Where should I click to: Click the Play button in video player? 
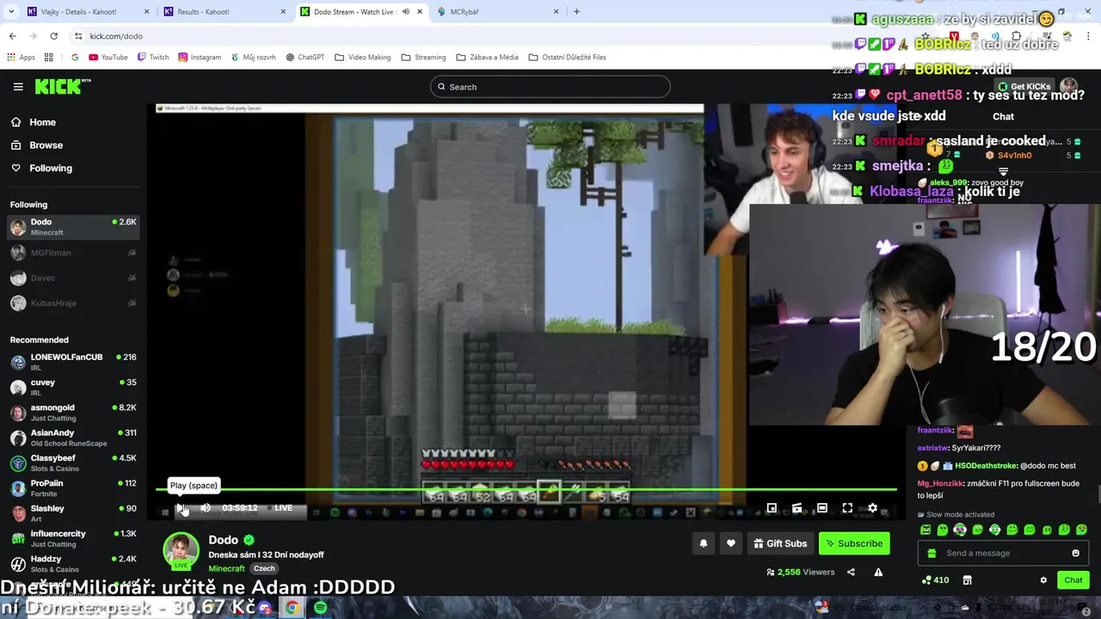pos(181,508)
